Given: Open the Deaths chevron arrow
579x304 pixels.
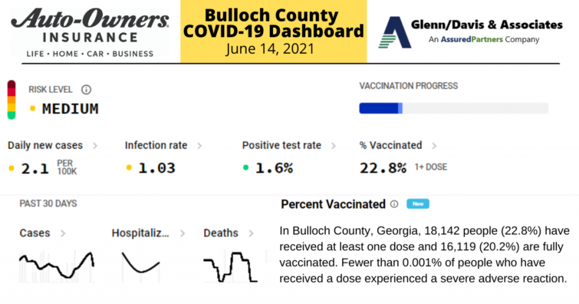Looking at the screenshot, I should pos(251,233).
